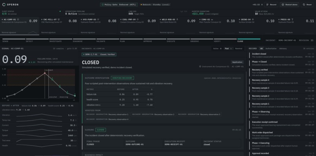Click the INVESTIGATE pipeline stage
Viewport: 316px width, 156px height.
click(61, 40)
